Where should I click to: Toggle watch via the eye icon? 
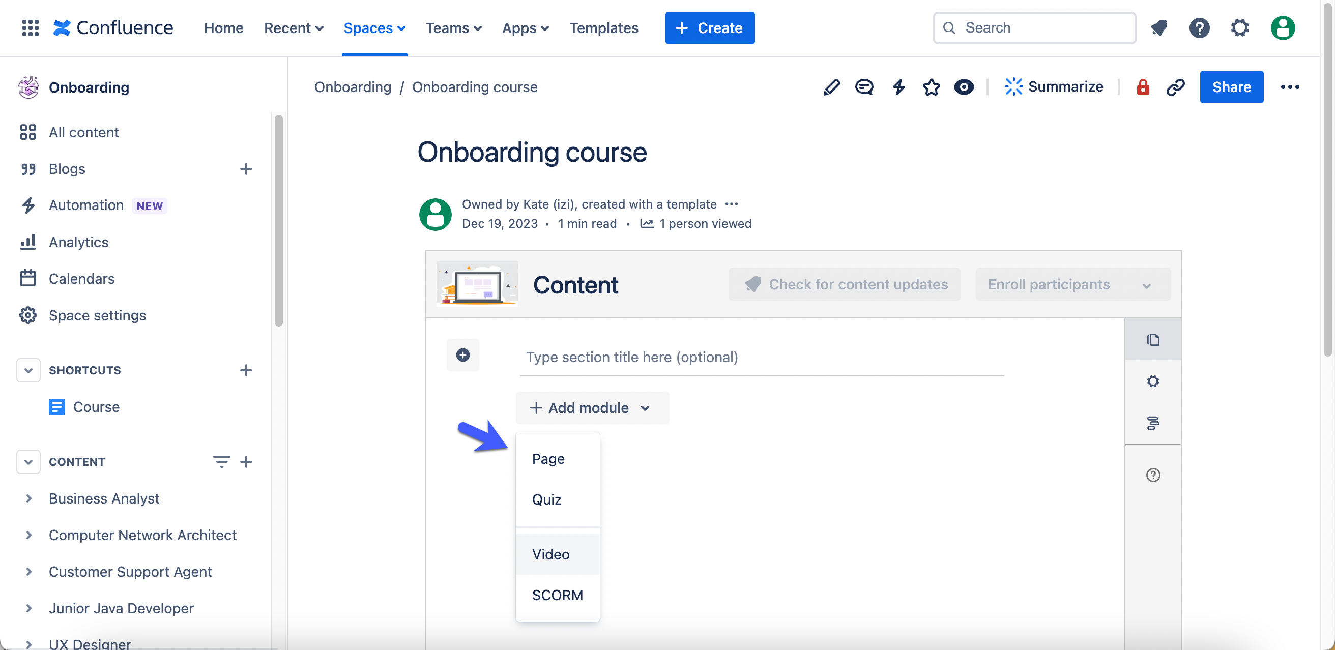click(x=964, y=87)
